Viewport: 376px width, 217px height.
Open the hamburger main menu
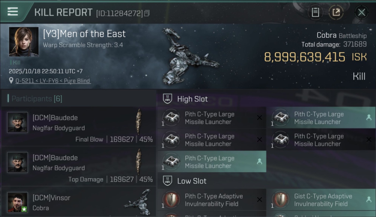(13, 12)
